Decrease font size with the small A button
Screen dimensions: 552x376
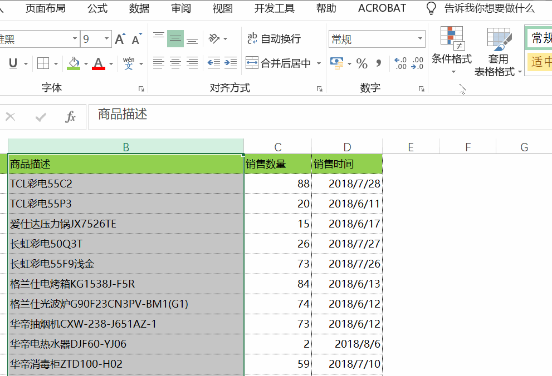pyautogui.click(x=136, y=39)
